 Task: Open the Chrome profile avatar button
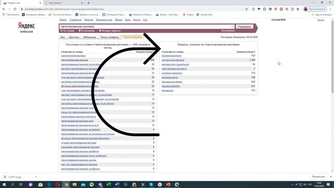click(315, 9)
